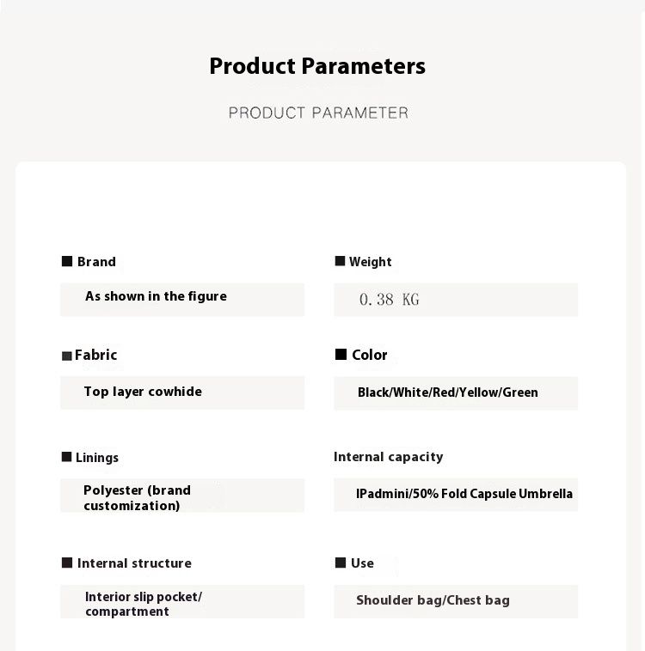645x651 pixels.
Task: Click the square bullet beside Internal structure
Action: click(x=67, y=563)
